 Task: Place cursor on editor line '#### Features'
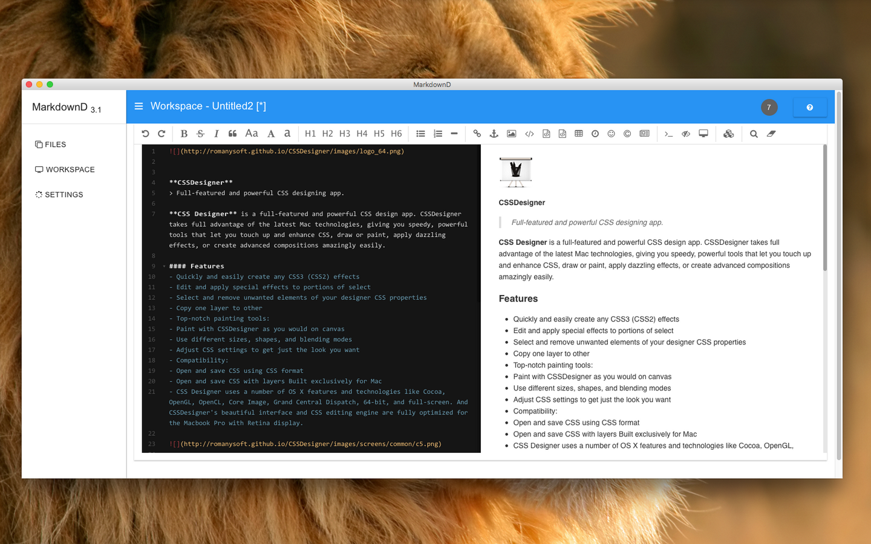point(197,266)
